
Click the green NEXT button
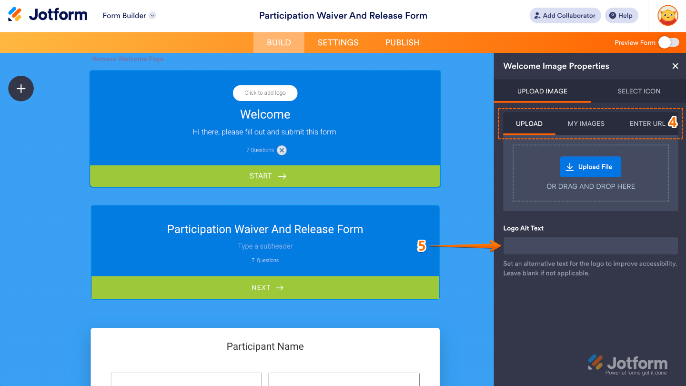tap(265, 288)
